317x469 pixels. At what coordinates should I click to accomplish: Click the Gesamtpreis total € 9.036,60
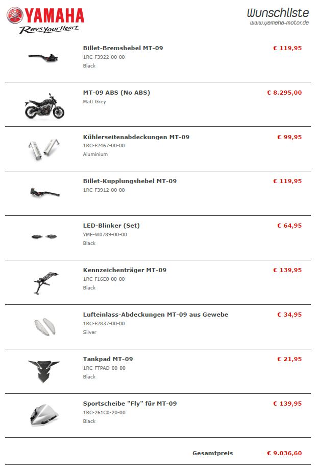point(284,453)
